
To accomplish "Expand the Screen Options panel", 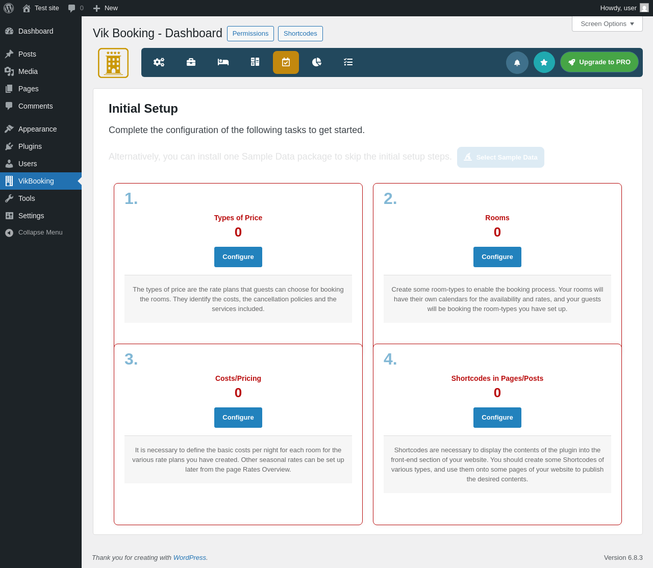I will (607, 24).
